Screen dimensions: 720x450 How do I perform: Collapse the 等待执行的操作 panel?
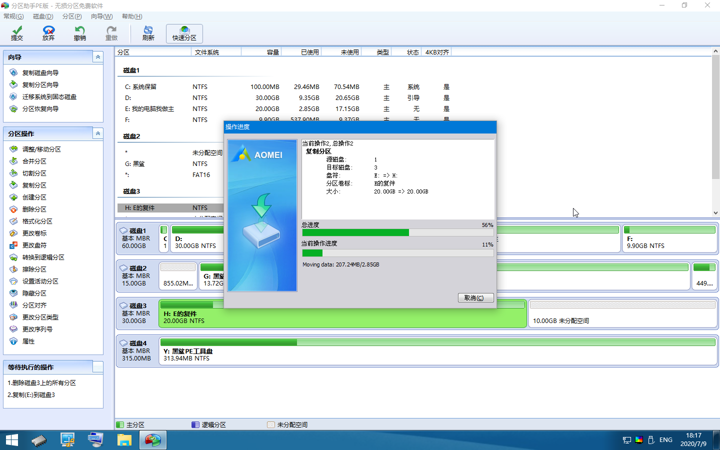tap(98, 367)
